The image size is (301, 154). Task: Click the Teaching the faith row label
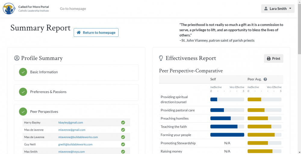(174, 126)
